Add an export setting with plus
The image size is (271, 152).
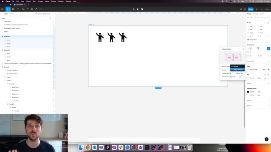(x=268, y=106)
